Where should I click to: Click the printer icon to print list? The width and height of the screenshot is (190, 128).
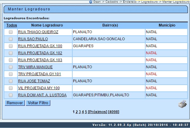point(182,105)
